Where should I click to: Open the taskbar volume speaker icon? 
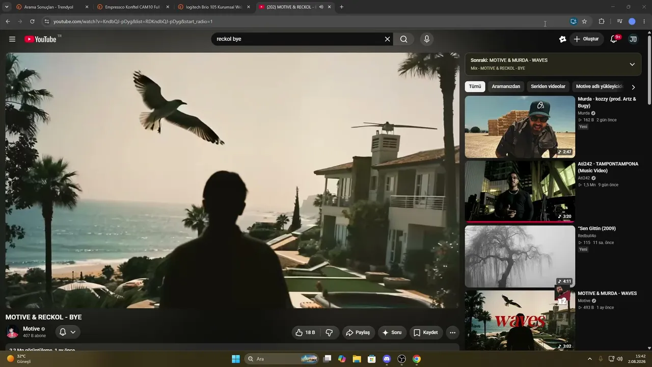point(620,359)
